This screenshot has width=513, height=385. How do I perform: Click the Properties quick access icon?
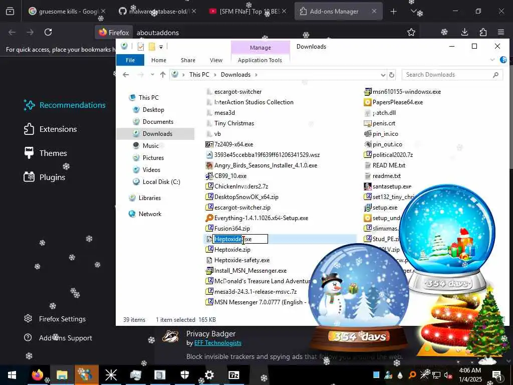pyautogui.click(x=141, y=47)
